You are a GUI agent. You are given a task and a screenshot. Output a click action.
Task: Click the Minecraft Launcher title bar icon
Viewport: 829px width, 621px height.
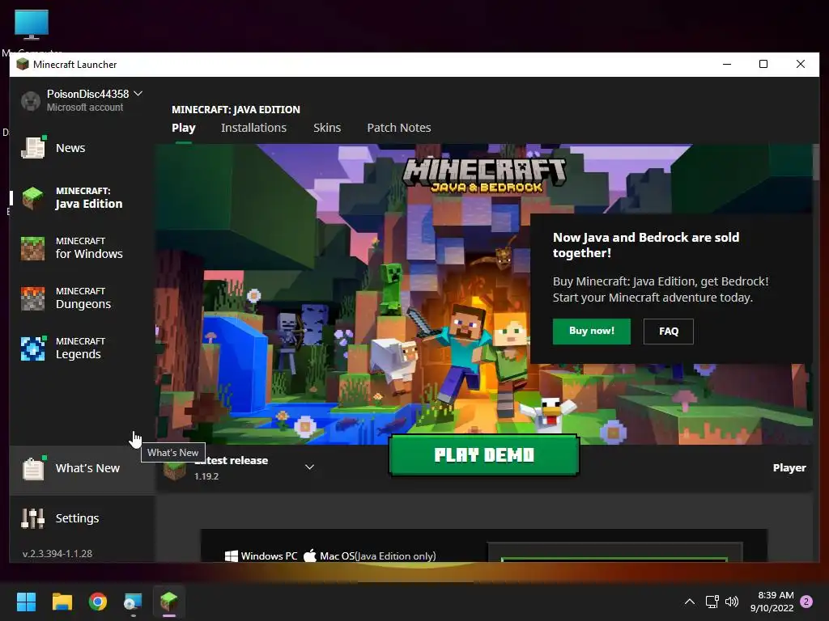(x=22, y=65)
